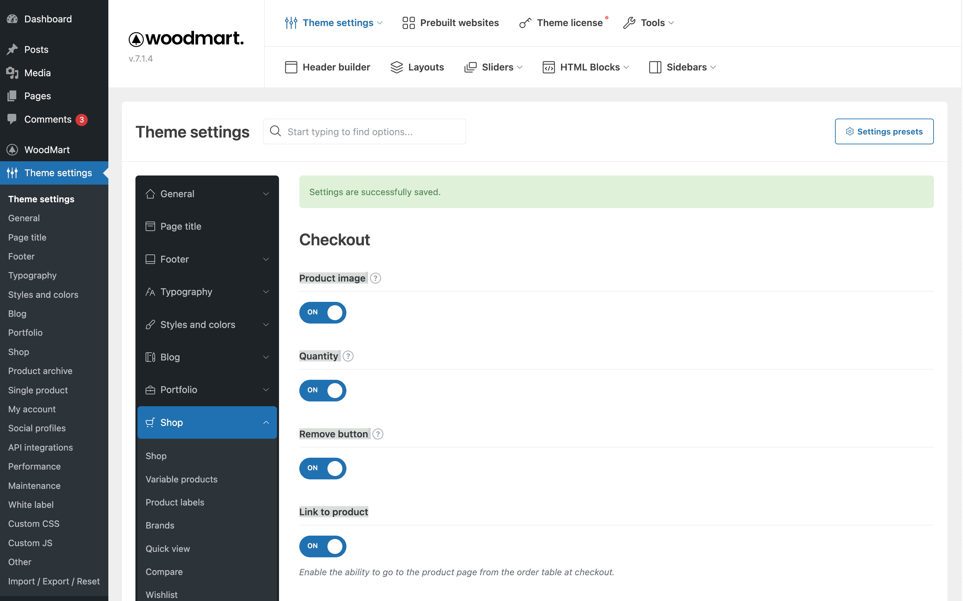The height and width of the screenshot is (601, 963).
Task: Open the Comments menu in WordPress sidebar
Action: [x=48, y=119]
